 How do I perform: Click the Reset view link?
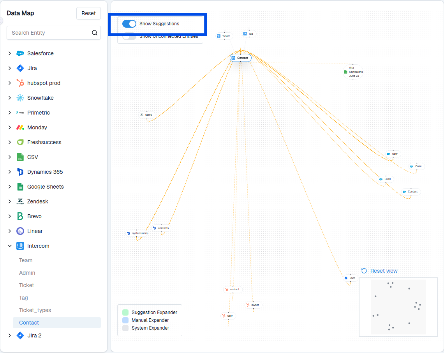pos(384,271)
